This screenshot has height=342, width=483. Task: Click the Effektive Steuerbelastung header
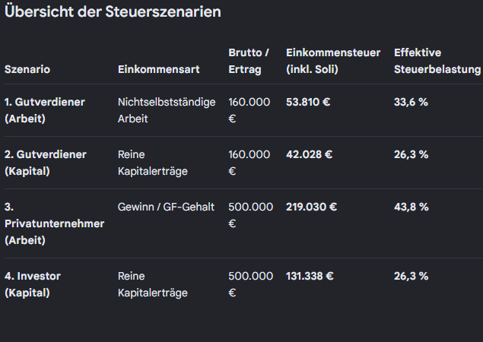tap(437, 61)
